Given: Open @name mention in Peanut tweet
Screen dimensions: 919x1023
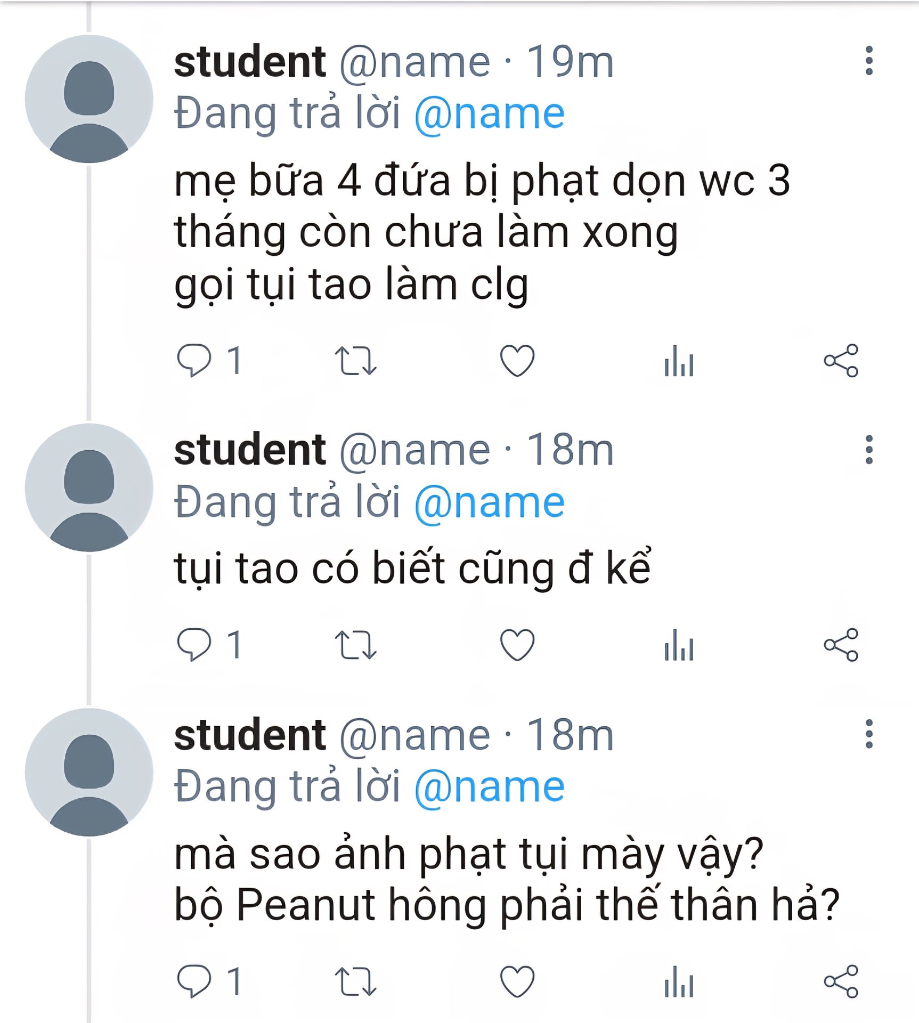Looking at the screenshot, I should click(x=489, y=787).
